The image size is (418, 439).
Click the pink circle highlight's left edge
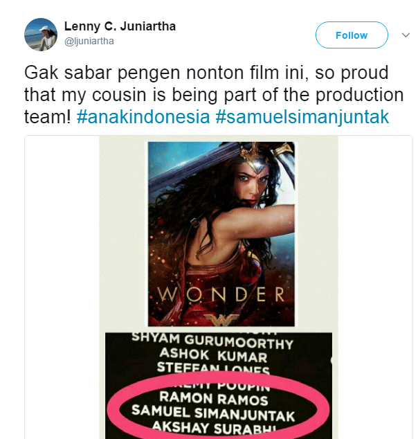112,410
